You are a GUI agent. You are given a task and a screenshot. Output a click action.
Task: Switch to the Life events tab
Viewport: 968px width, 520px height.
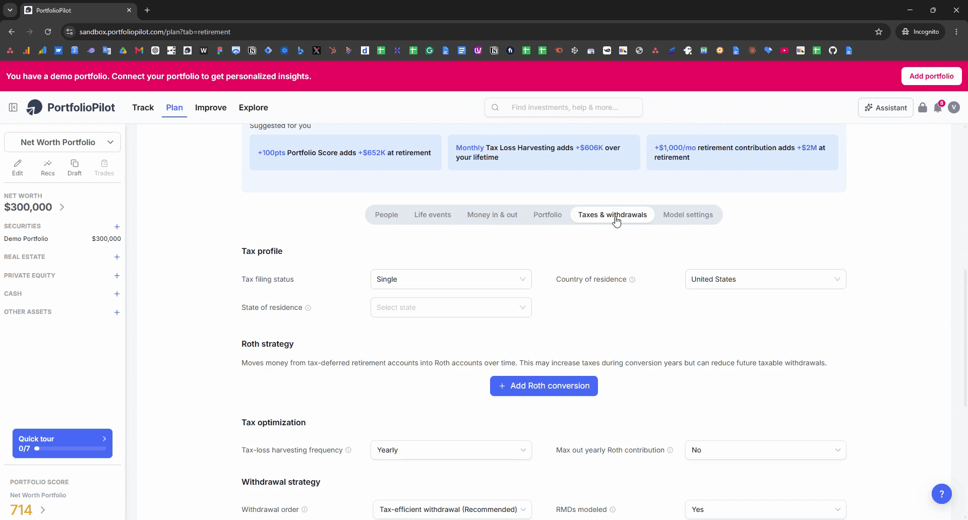[433, 215]
